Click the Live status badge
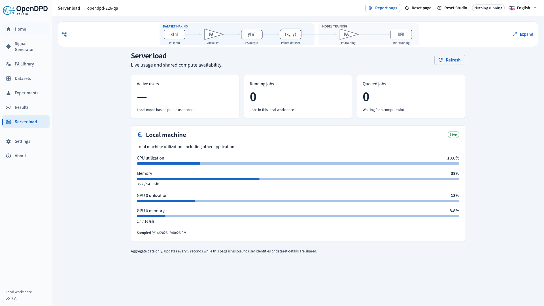Screen dimensions: 544x306 pos(453,135)
